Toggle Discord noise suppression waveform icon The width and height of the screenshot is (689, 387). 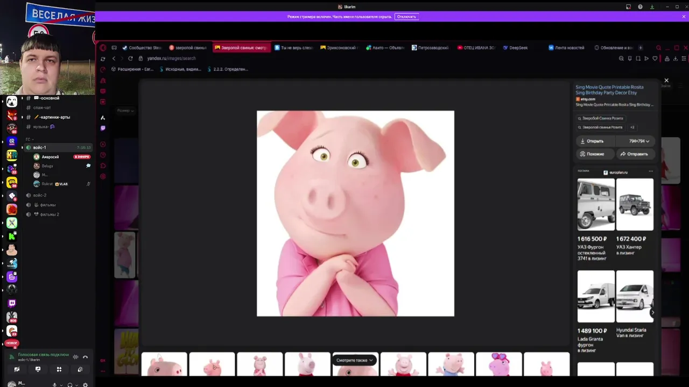point(75,357)
